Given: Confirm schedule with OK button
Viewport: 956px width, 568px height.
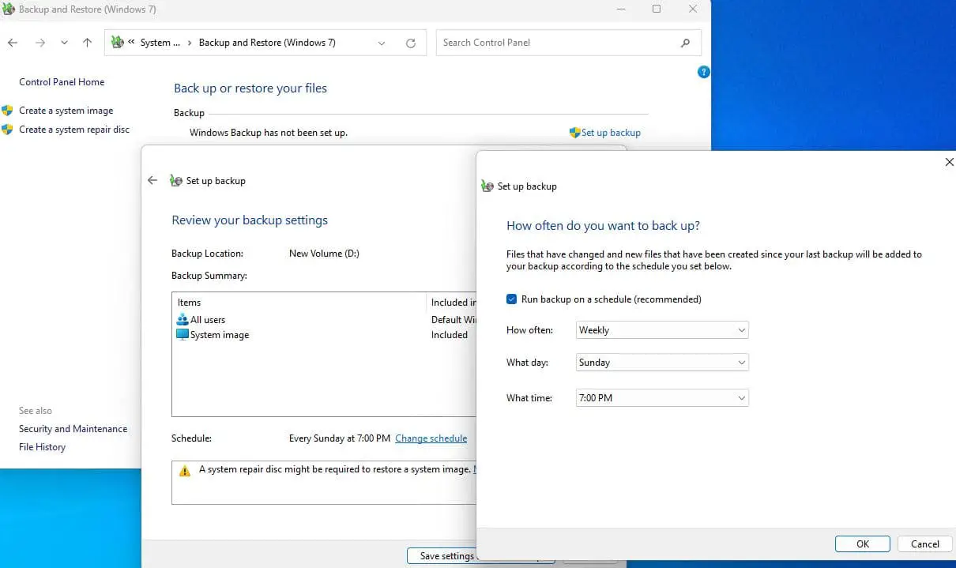Looking at the screenshot, I should pos(862,544).
